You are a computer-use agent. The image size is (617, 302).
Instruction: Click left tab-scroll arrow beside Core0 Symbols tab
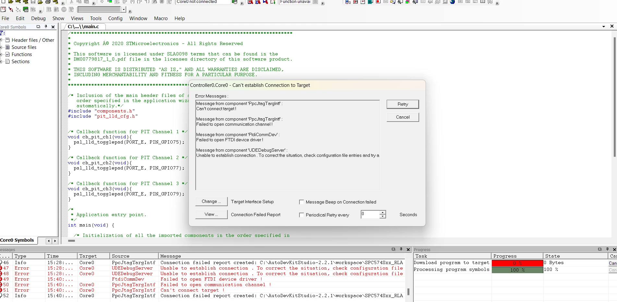[49, 241]
